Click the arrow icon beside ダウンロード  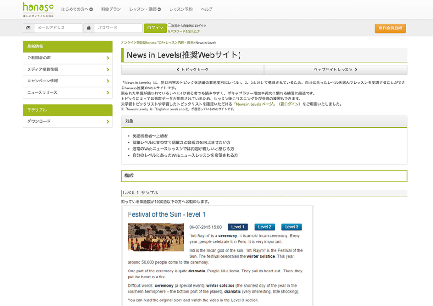click(109, 121)
